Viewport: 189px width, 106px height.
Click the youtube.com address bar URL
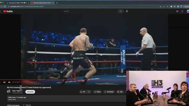(x=27, y=6)
